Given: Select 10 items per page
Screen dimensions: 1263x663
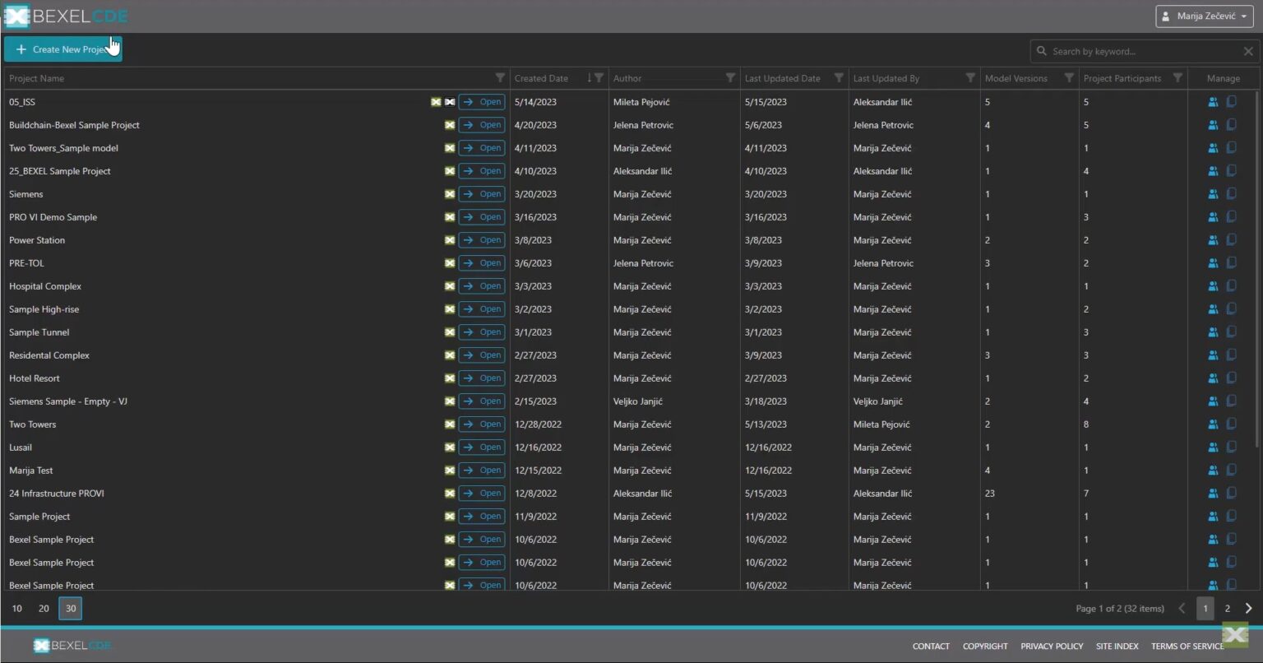Looking at the screenshot, I should pos(17,608).
